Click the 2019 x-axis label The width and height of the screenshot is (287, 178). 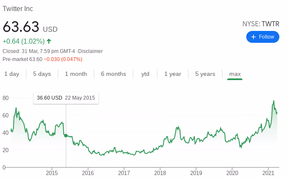pyautogui.click(x=196, y=173)
